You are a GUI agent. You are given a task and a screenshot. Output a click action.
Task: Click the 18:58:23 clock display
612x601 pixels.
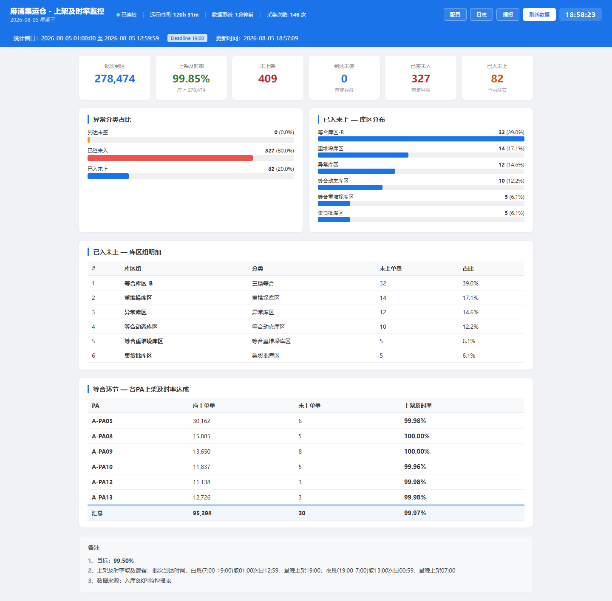[x=581, y=14]
